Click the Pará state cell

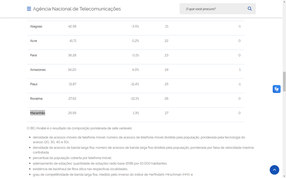coord(34,55)
